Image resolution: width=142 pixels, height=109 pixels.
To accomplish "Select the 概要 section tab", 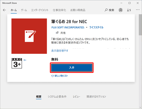I will click(x=39, y=97).
